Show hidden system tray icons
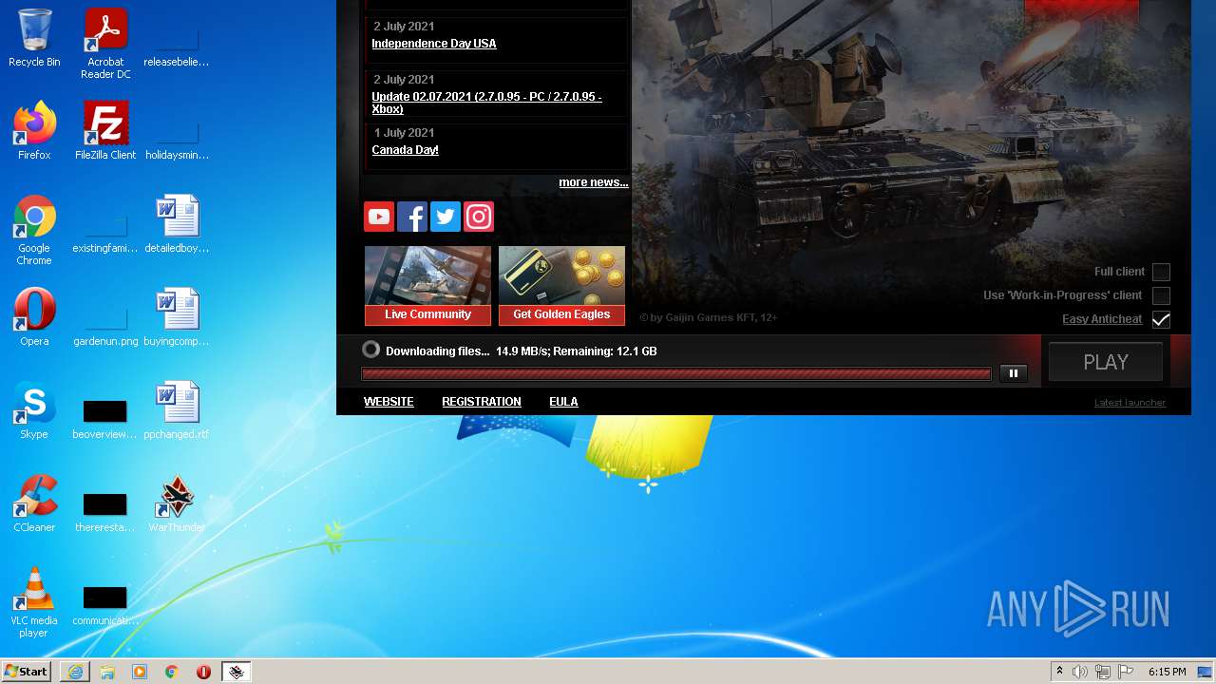1216x684 pixels. (x=1060, y=672)
